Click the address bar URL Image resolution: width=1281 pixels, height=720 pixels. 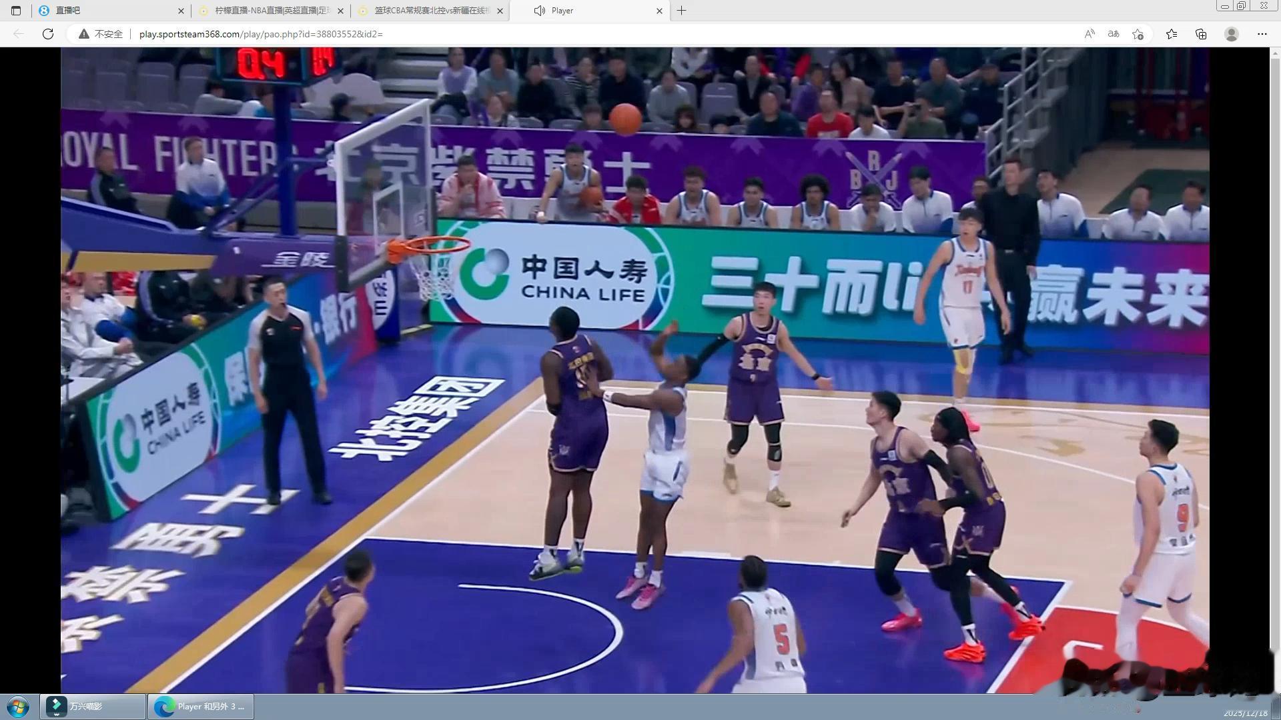click(261, 34)
